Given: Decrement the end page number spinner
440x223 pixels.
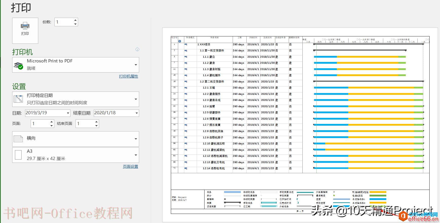Looking at the screenshot, I should tap(96, 126).
